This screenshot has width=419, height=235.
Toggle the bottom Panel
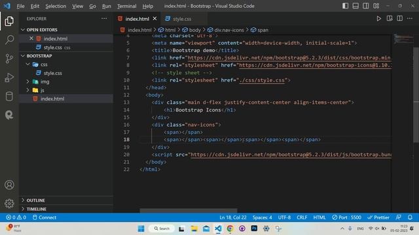355,6
